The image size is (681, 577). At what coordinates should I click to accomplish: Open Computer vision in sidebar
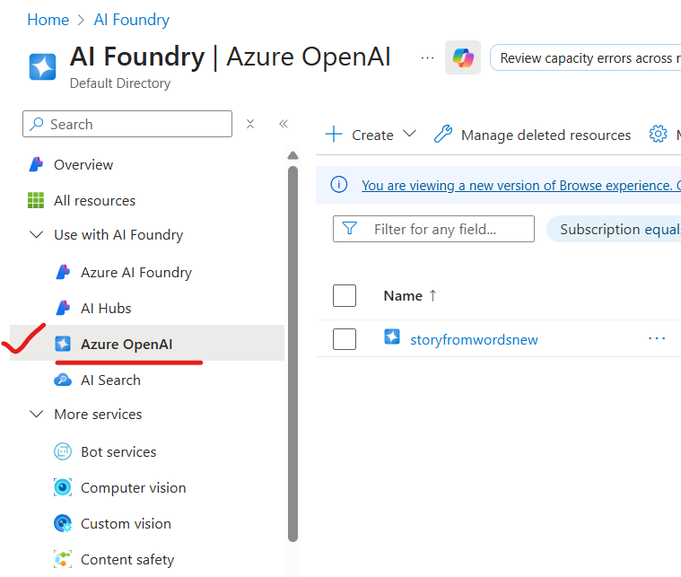point(134,488)
